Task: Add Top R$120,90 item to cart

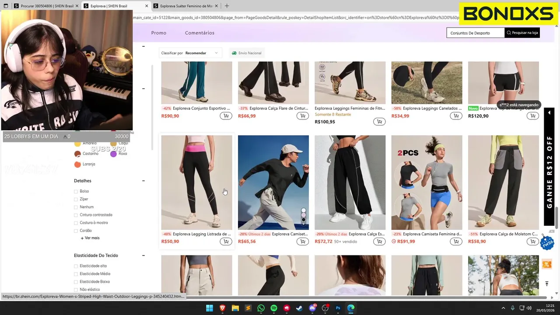Action: [x=532, y=116]
